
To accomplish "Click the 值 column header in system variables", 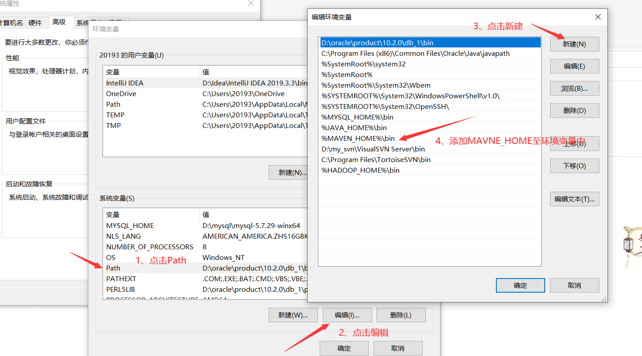I will click(254, 215).
